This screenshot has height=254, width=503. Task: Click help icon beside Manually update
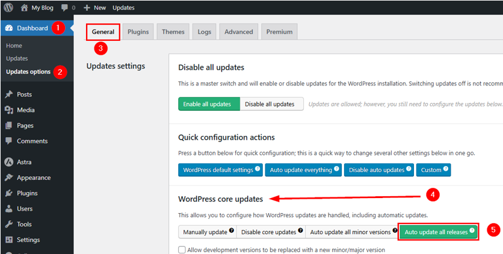coord(231,231)
